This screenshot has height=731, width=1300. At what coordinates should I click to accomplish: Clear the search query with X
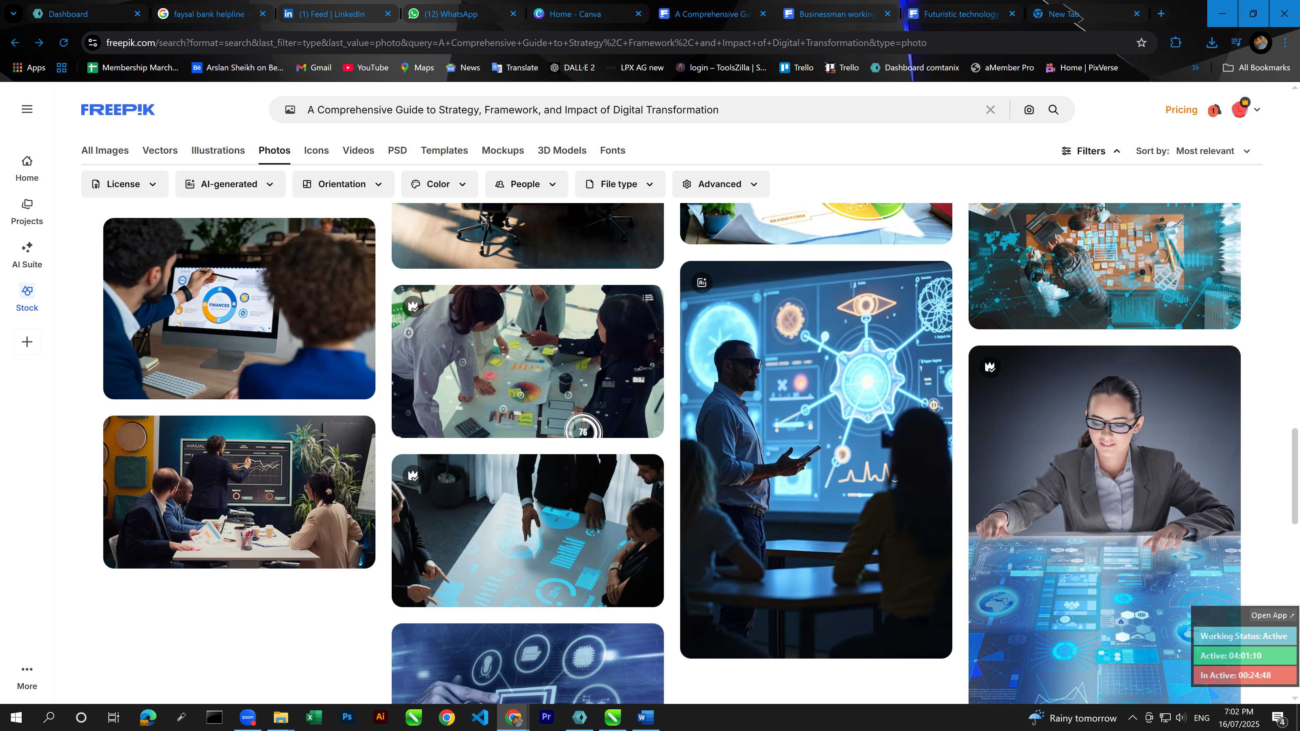click(990, 109)
